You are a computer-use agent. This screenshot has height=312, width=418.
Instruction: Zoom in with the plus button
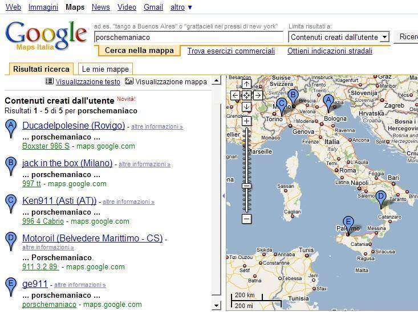tap(246, 121)
